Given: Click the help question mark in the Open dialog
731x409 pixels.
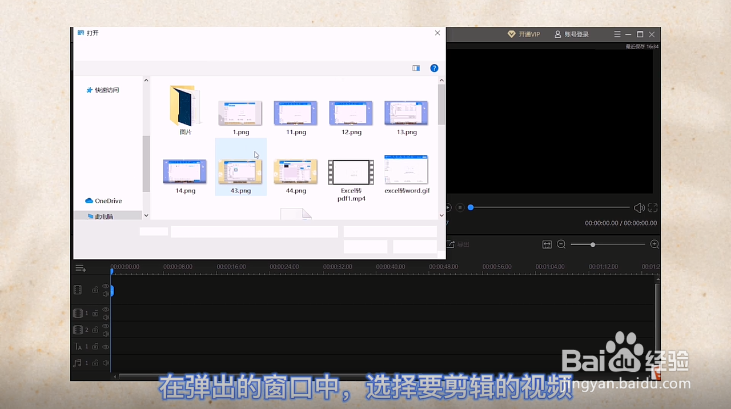Looking at the screenshot, I should 434,68.
